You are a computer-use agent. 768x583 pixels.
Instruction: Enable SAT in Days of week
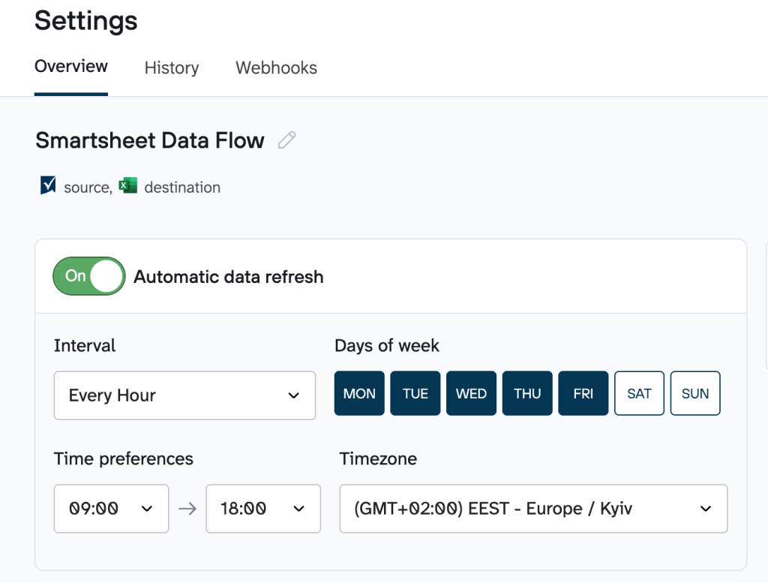point(639,392)
